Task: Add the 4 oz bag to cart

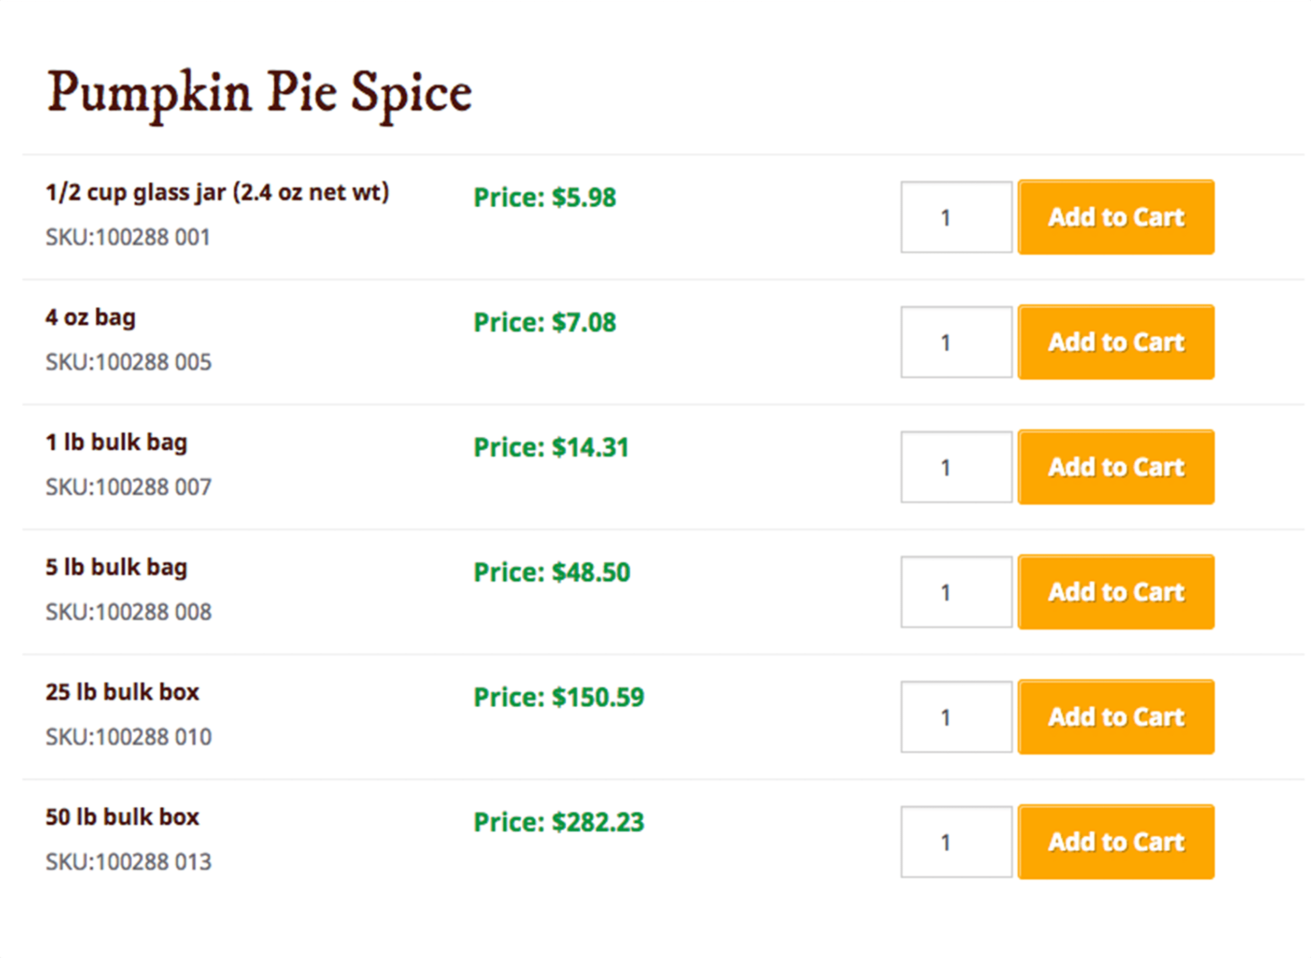Action: (x=1115, y=342)
